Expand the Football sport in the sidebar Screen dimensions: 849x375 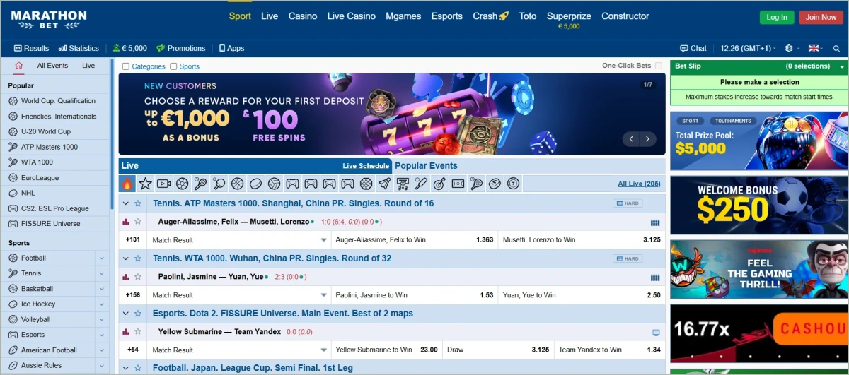(102, 258)
